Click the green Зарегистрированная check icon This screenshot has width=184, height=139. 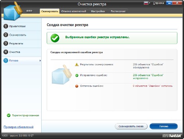[x=8, y=115]
